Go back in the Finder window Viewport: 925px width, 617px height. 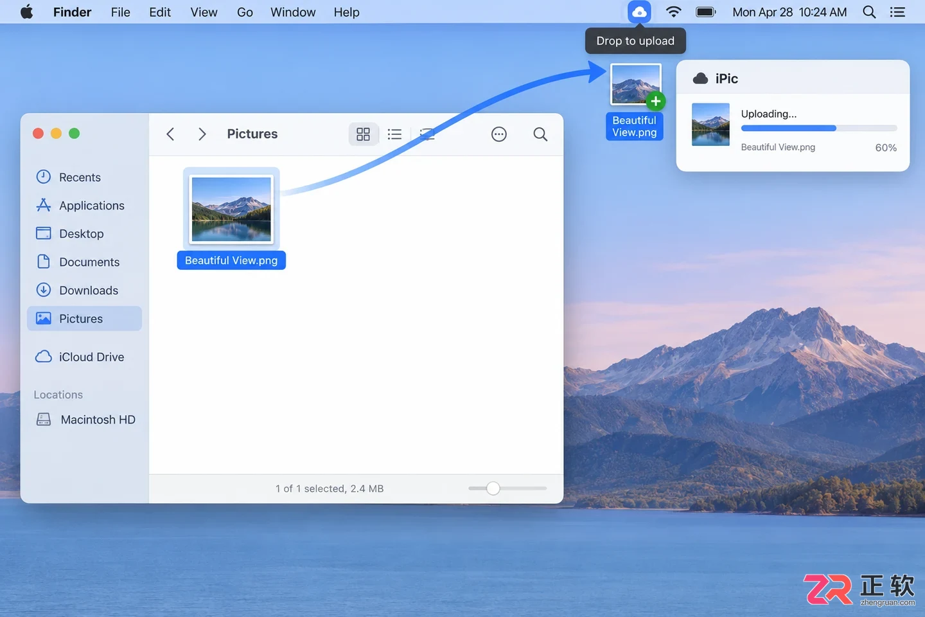pos(170,134)
